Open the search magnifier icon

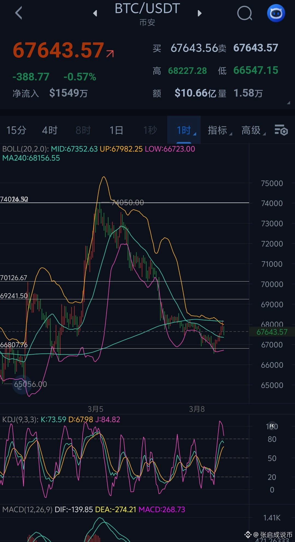245,13
